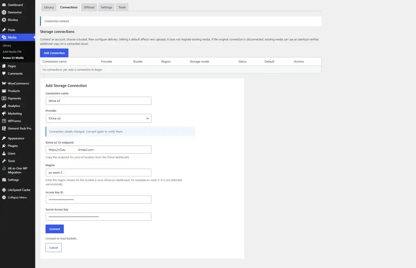
Task: Focus the Connection name field
Action: pyautogui.click(x=98, y=101)
